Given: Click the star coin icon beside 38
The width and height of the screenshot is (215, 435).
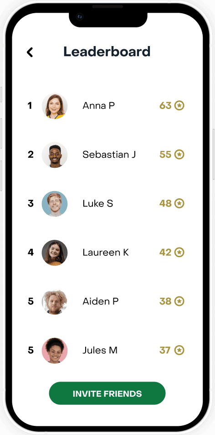Looking at the screenshot, I should (179, 301).
